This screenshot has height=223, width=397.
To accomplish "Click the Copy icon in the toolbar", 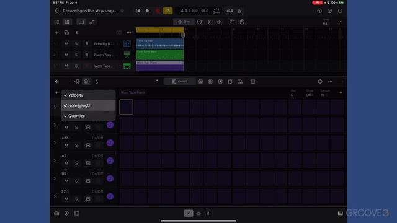I will [x=232, y=22].
